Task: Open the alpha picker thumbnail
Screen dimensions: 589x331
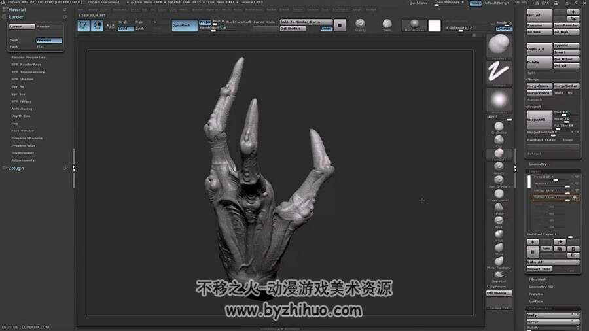Action: pos(499,100)
